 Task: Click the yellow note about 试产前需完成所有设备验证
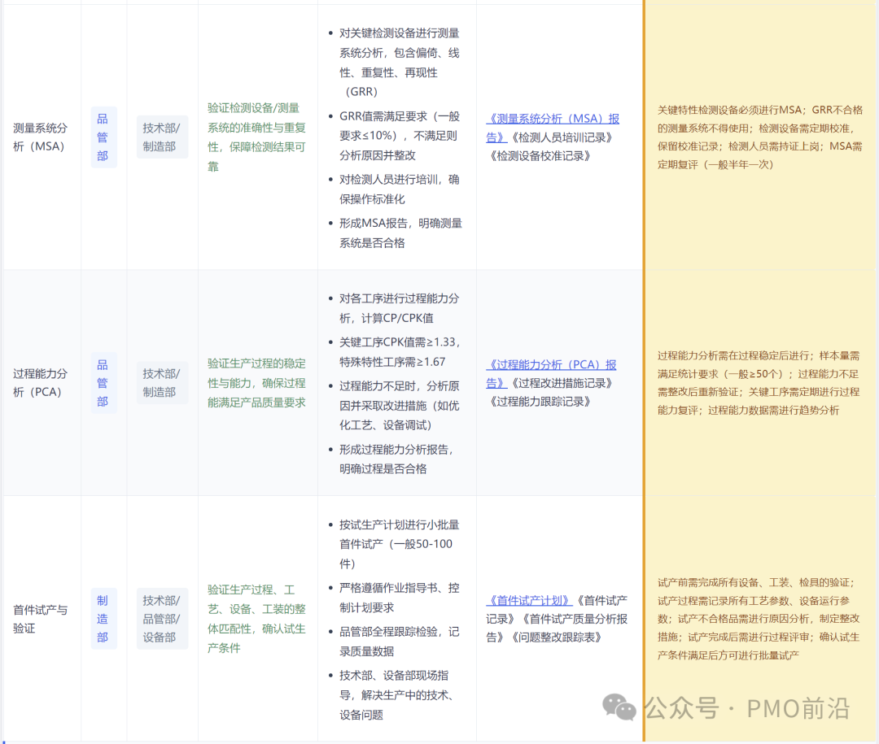click(759, 618)
